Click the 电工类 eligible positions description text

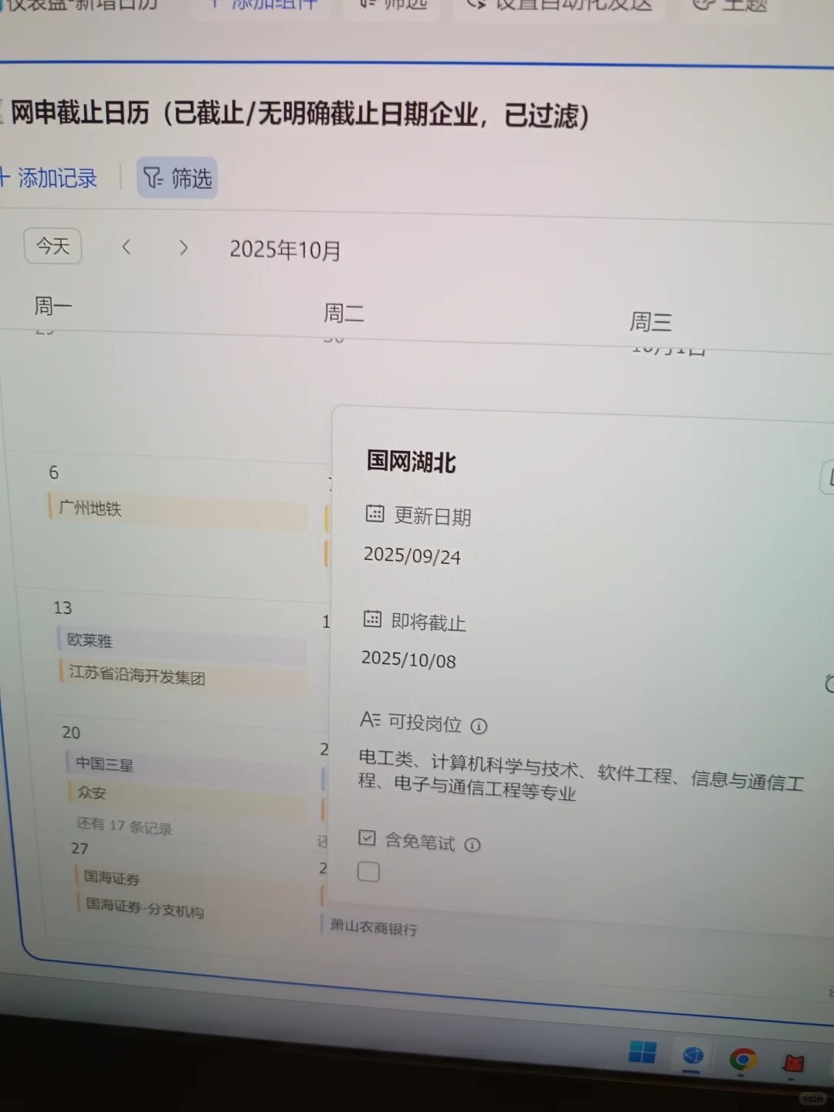(581, 776)
